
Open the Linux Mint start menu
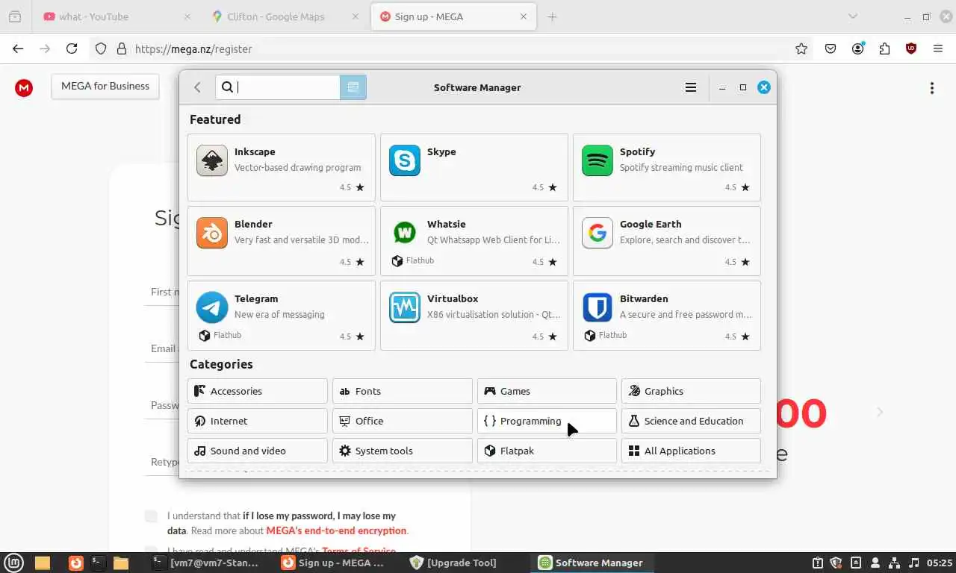[14, 563]
